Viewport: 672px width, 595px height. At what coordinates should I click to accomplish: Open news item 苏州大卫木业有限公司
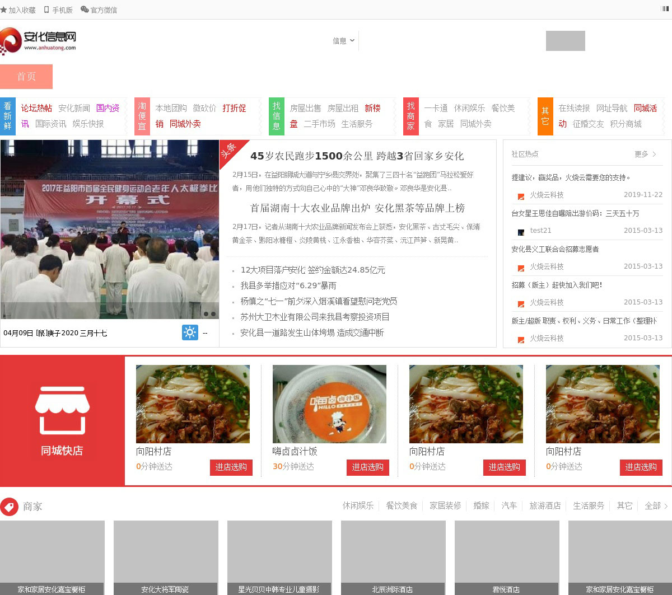[315, 317]
